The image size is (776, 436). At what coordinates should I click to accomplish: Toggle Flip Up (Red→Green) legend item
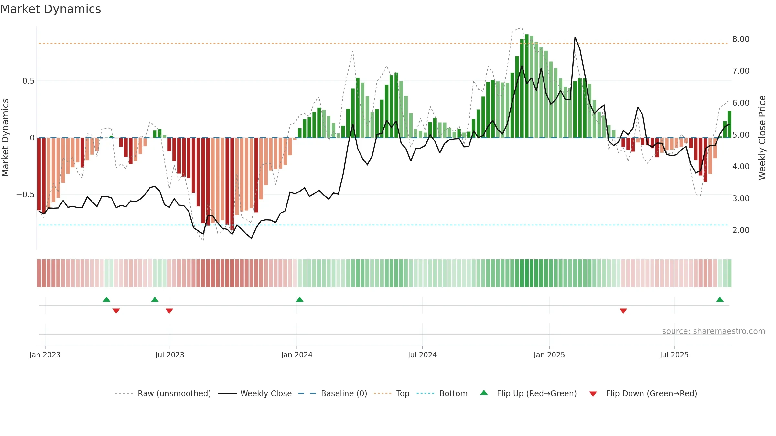click(x=528, y=393)
